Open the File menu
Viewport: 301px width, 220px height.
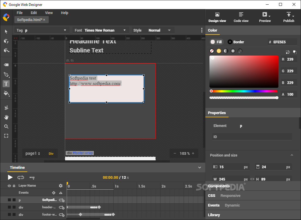coord(20,13)
